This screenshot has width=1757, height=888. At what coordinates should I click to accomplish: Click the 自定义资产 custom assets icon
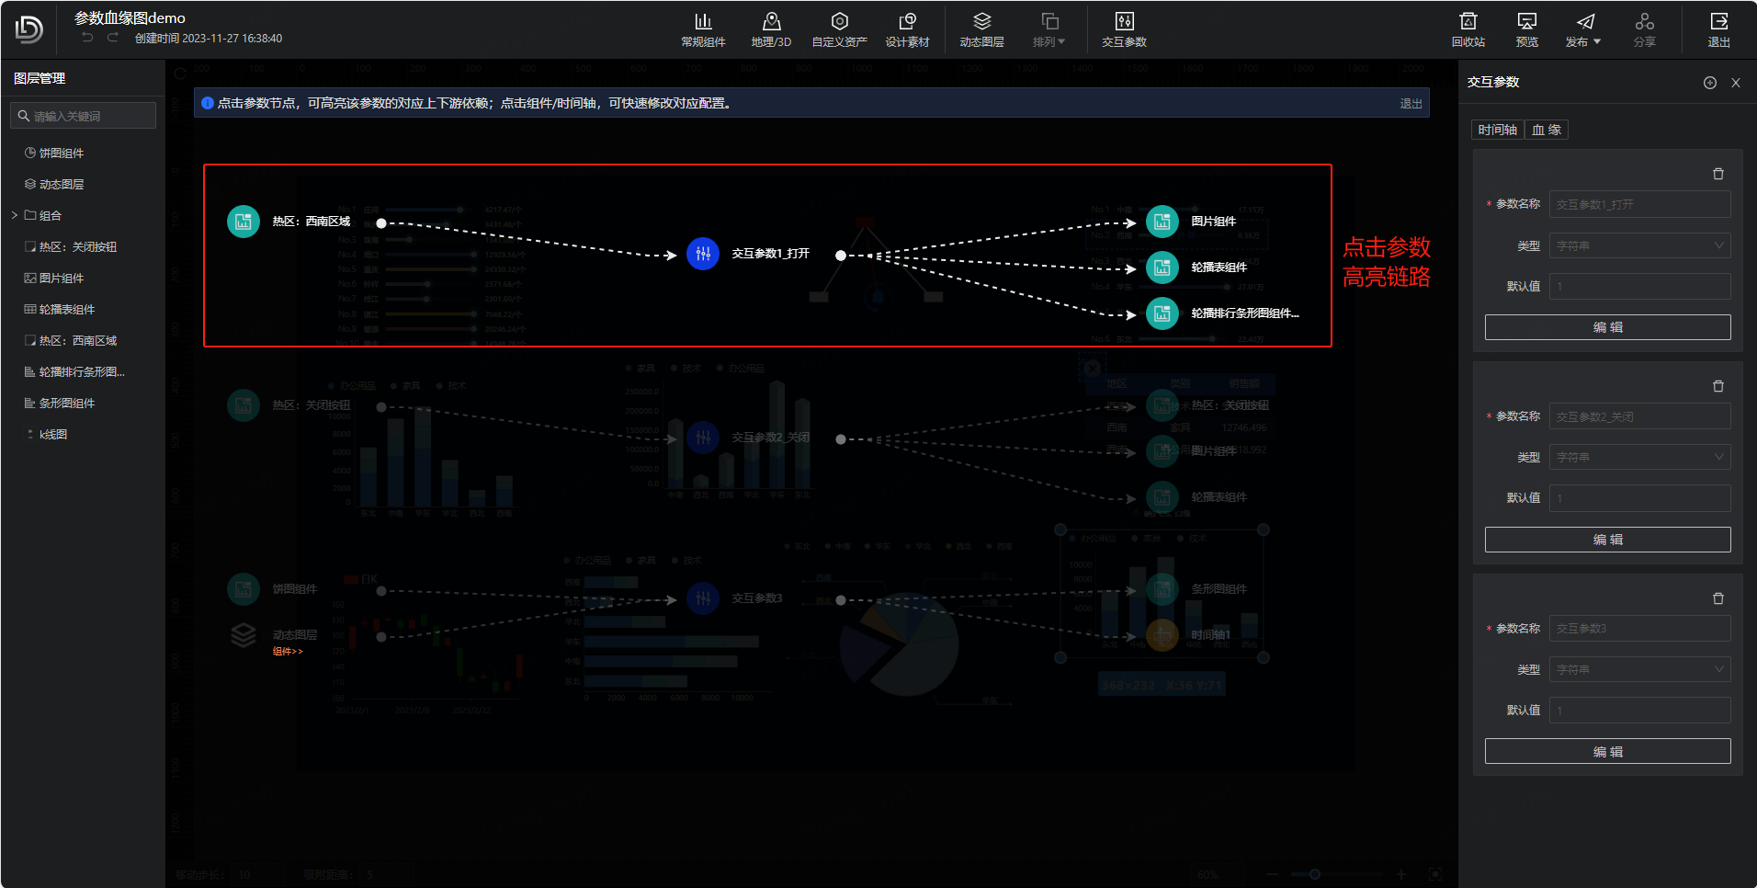pyautogui.click(x=839, y=29)
